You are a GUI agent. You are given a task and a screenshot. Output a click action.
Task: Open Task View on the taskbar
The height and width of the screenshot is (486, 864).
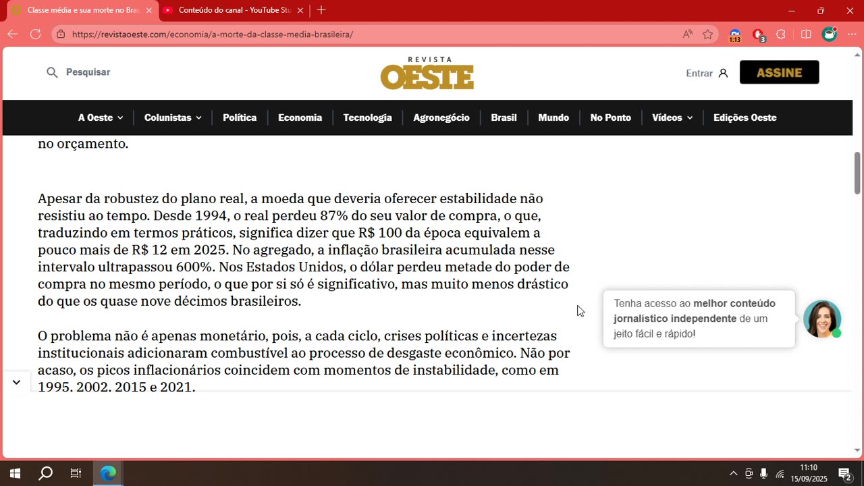pyautogui.click(x=76, y=473)
